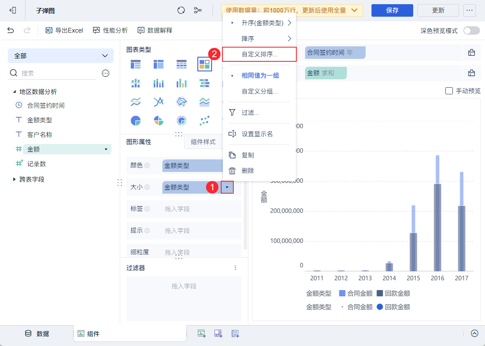This screenshot has width=485, height=346.
Task: Click 导出Excel in the toolbar
Action: (64, 30)
